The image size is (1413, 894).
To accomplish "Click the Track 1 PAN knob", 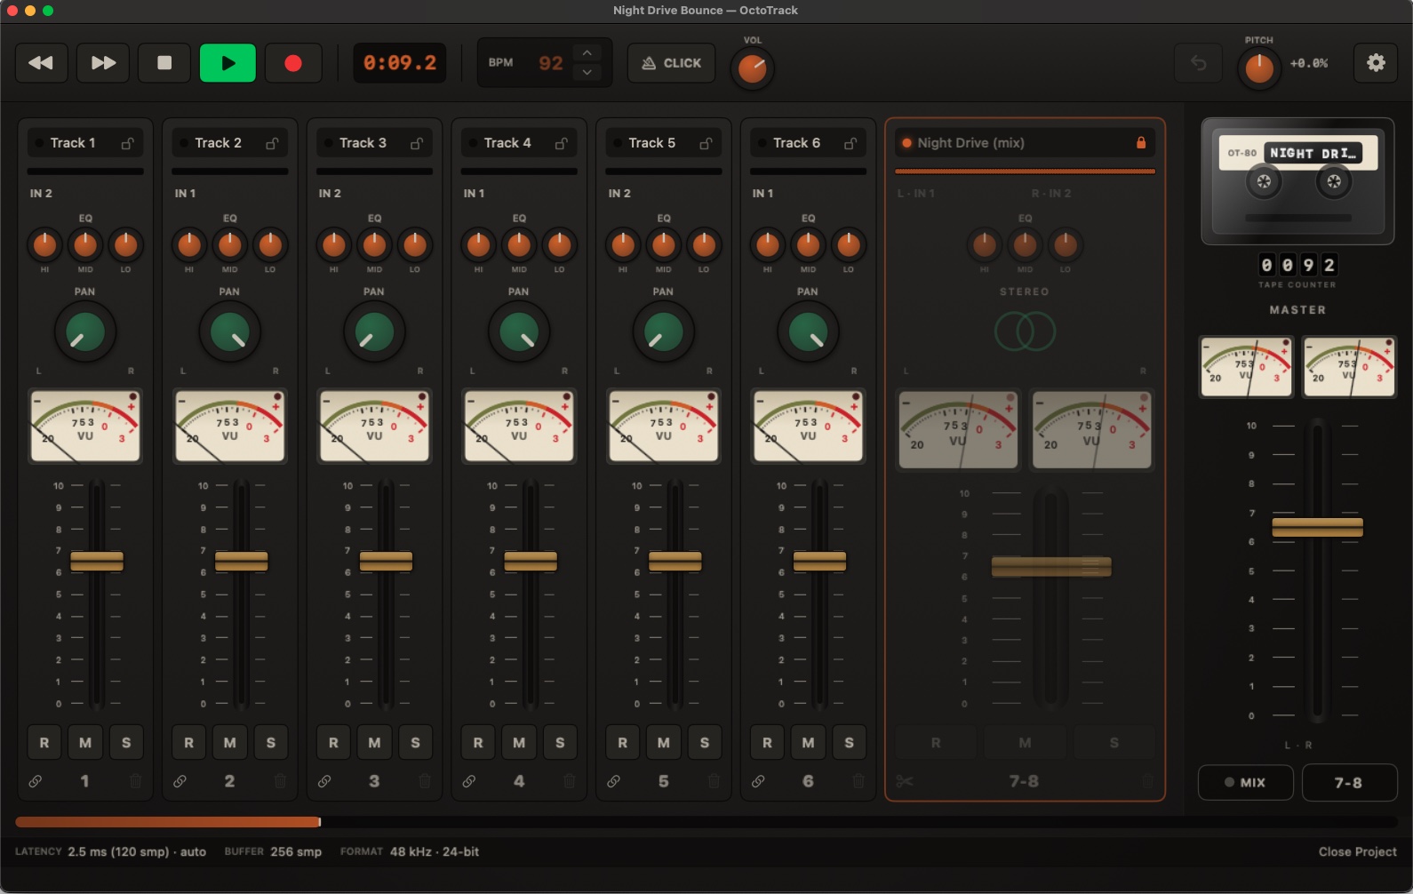I will [x=85, y=331].
